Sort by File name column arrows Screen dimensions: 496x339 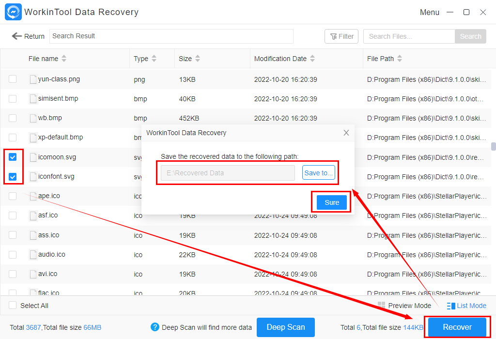tap(64, 59)
